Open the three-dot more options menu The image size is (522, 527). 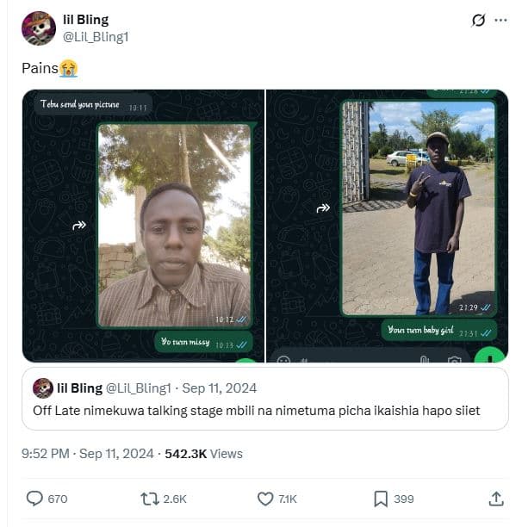coord(500,20)
